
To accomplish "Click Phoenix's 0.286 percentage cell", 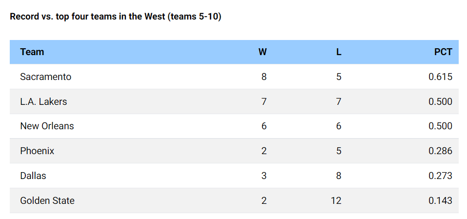I will tap(440, 151).
